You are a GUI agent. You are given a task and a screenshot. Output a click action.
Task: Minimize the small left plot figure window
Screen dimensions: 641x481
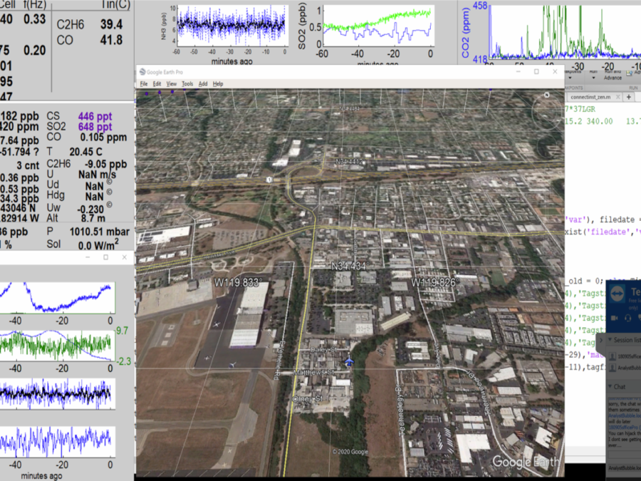88,257
